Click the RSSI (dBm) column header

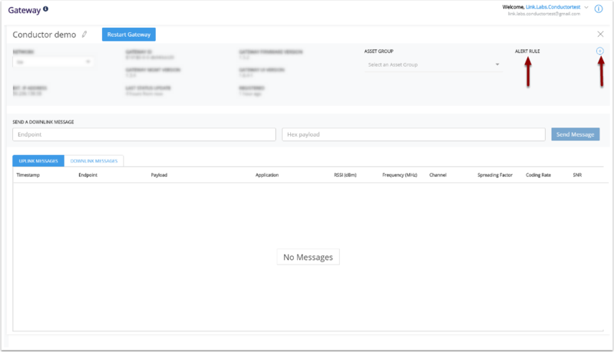coord(345,175)
